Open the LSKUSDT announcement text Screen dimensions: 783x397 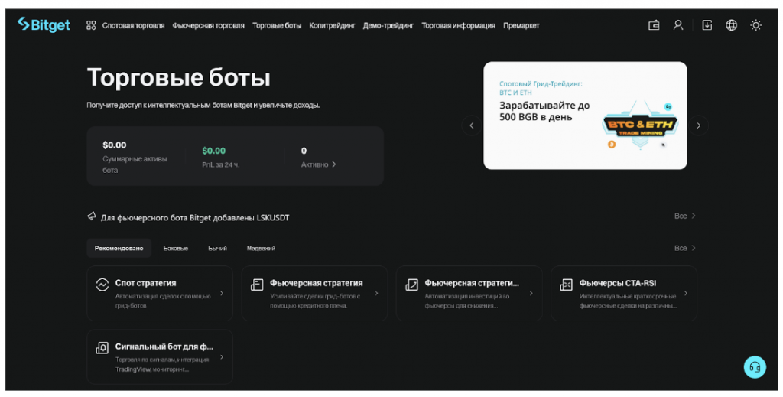point(195,218)
